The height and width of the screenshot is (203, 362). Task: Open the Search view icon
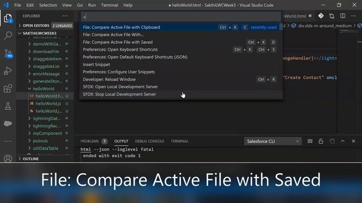[x=8, y=36]
